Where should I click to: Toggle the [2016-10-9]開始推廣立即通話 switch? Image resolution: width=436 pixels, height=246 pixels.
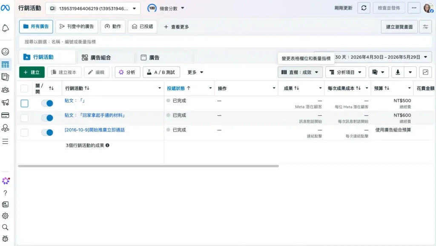pos(47,133)
